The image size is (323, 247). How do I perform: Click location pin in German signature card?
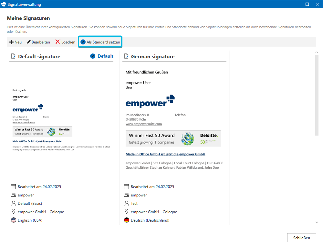click(127, 212)
